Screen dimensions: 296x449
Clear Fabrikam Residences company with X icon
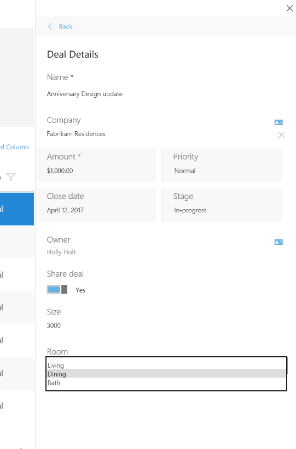click(281, 135)
